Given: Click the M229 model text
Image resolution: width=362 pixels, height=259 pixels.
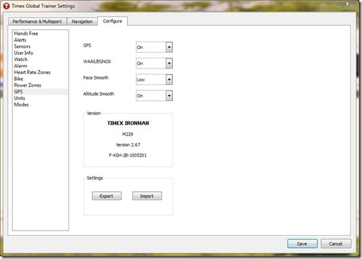Looking at the screenshot, I should pyautogui.click(x=127, y=134).
